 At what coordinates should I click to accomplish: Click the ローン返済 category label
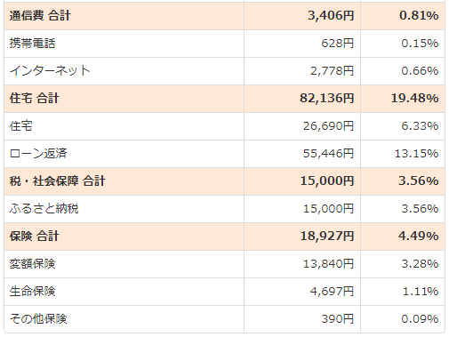tap(38, 154)
